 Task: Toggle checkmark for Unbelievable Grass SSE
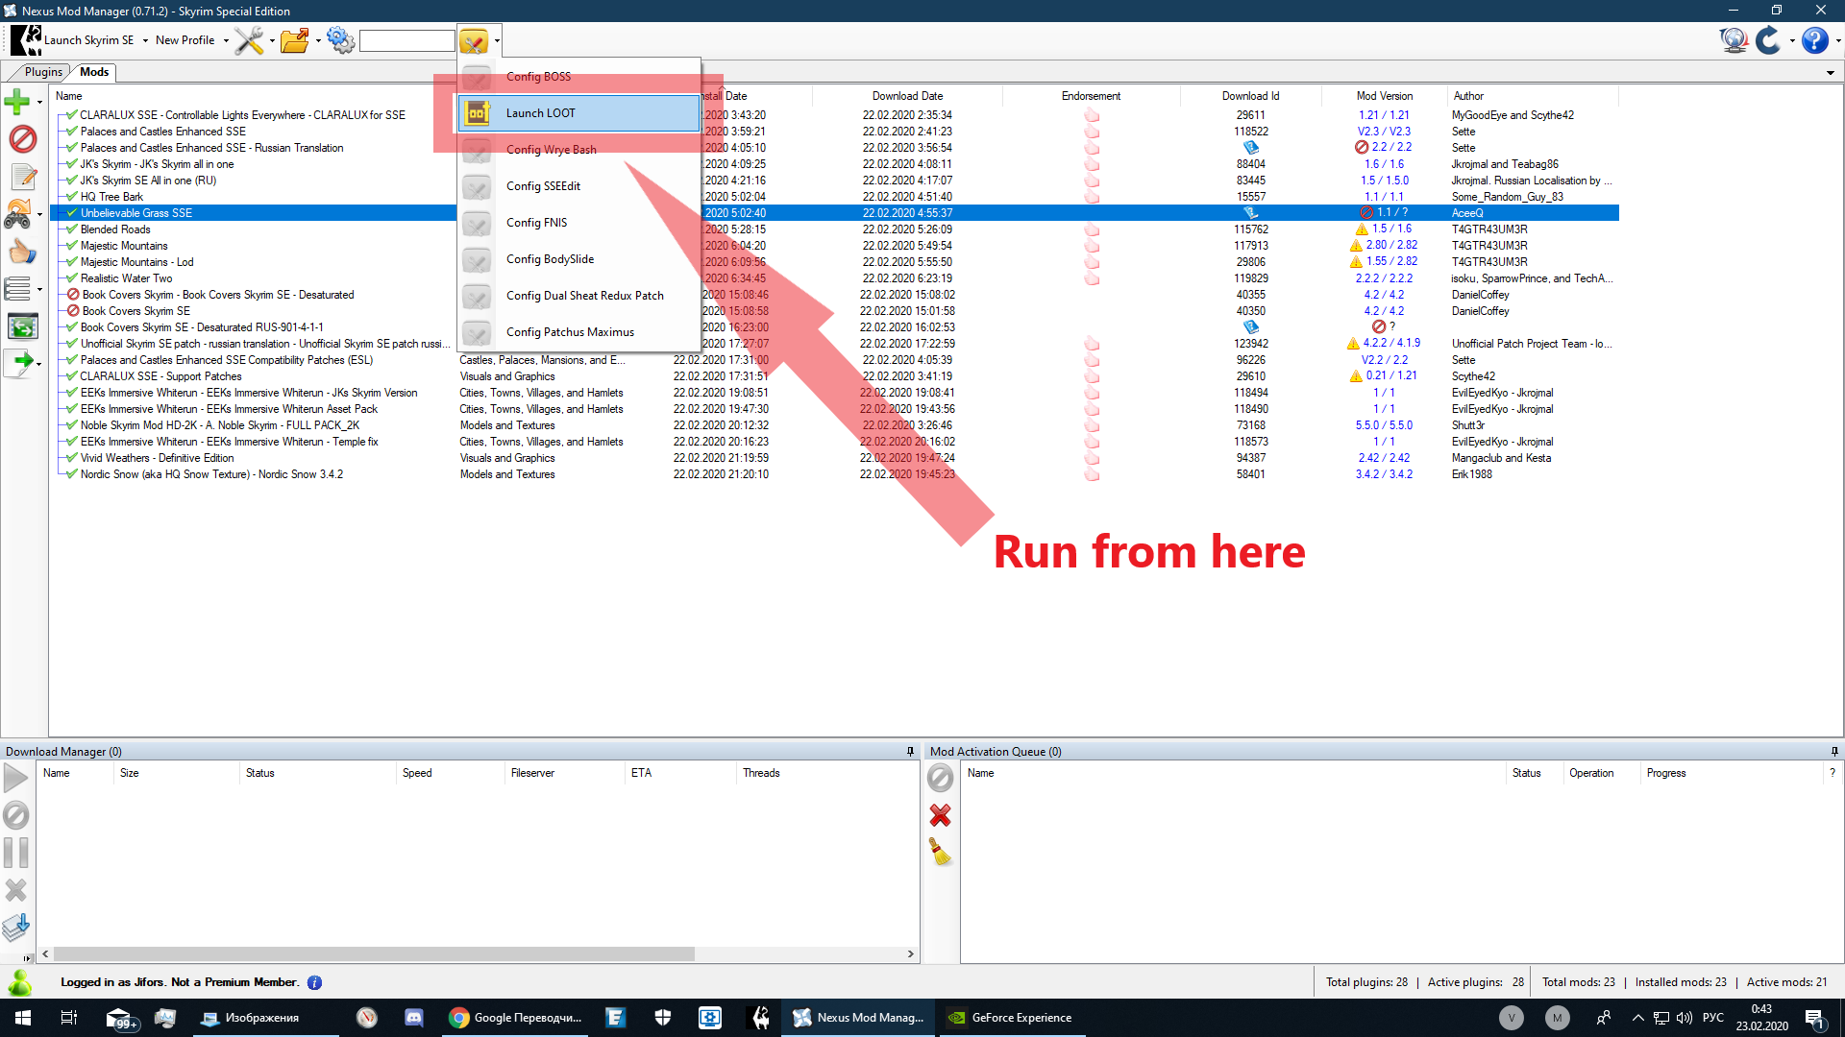tap(71, 213)
